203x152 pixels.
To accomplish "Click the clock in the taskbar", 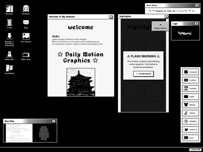I will point(195,149).
